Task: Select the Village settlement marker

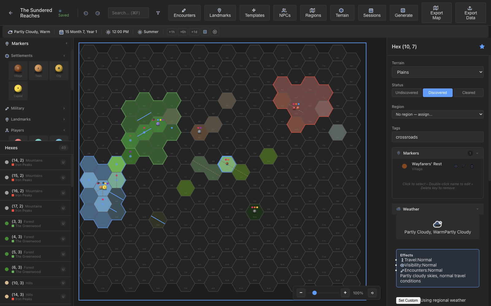Action: click(18, 70)
